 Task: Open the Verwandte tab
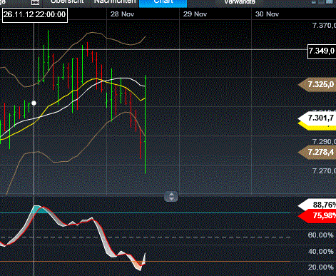pos(240,2)
